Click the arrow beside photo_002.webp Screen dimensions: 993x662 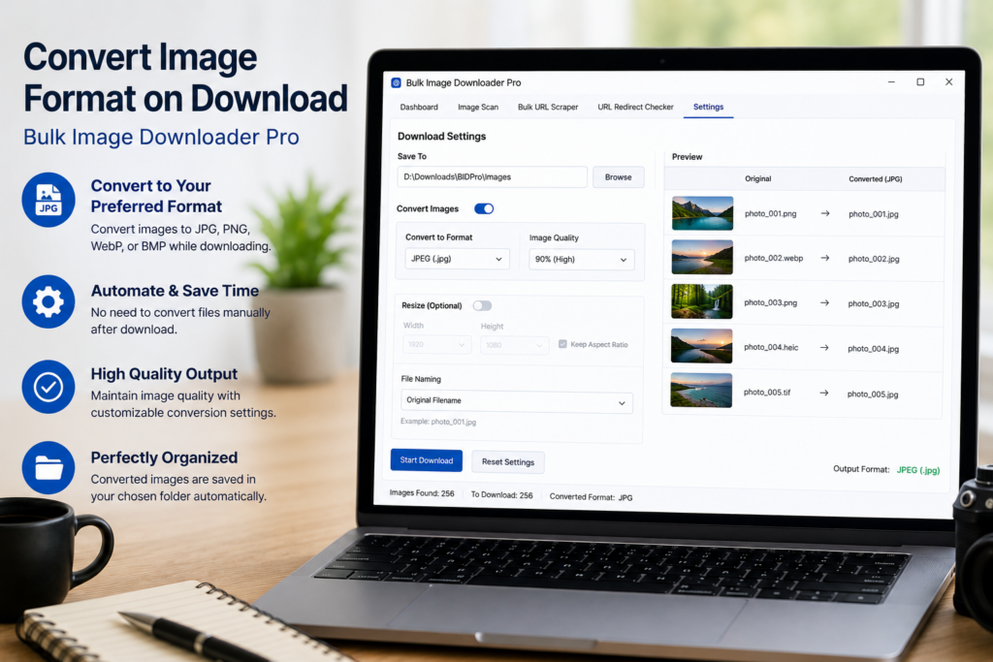(824, 258)
